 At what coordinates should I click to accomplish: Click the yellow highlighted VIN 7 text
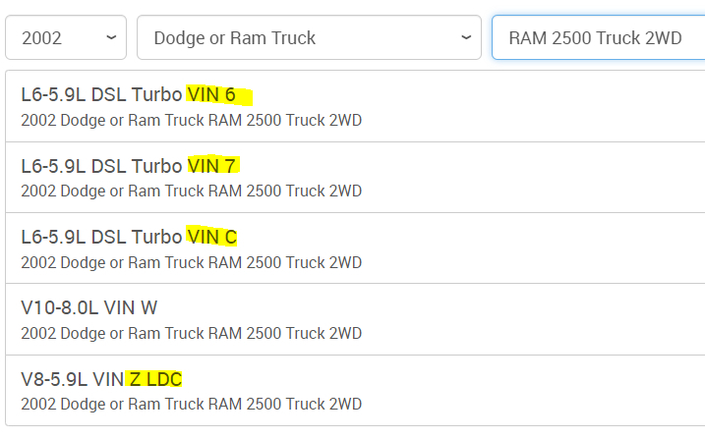(x=212, y=166)
